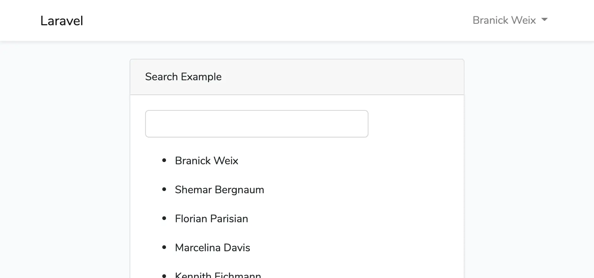Select Marcelina Davis in the list

[213, 248]
